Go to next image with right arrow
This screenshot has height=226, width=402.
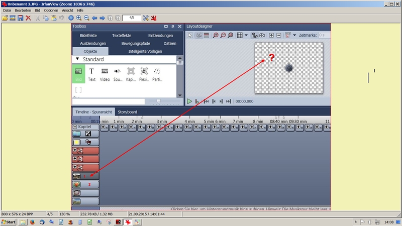[x=102, y=18]
